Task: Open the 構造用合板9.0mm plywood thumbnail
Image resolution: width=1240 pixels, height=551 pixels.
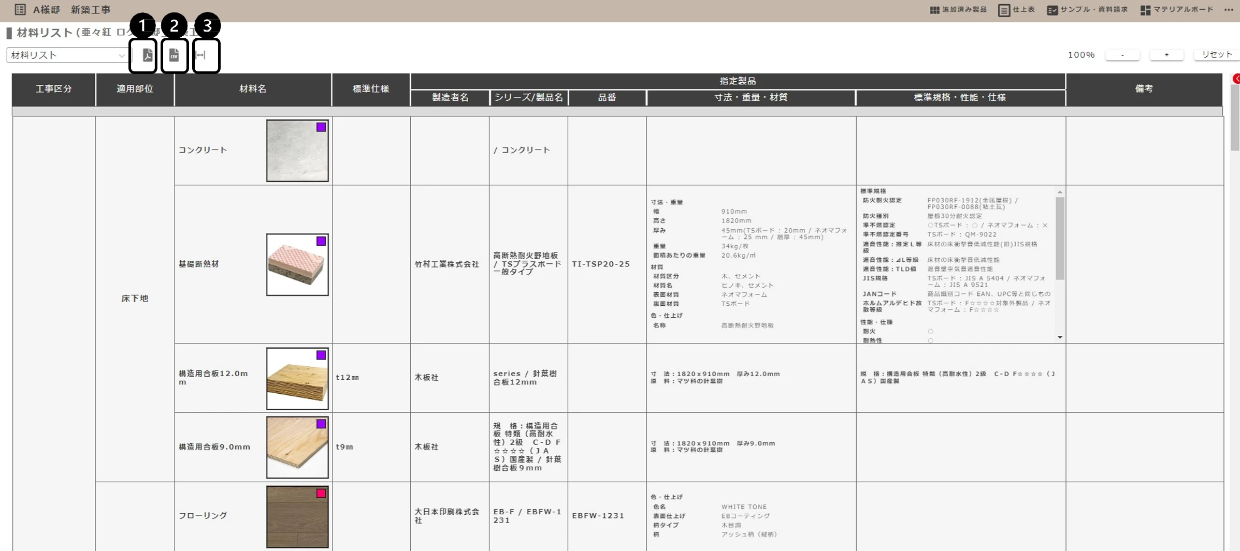Action: tap(297, 447)
